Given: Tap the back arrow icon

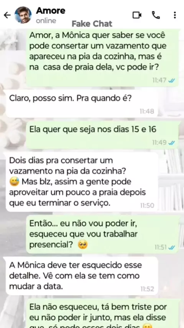Looking at the screenshot, I should 7,15.
